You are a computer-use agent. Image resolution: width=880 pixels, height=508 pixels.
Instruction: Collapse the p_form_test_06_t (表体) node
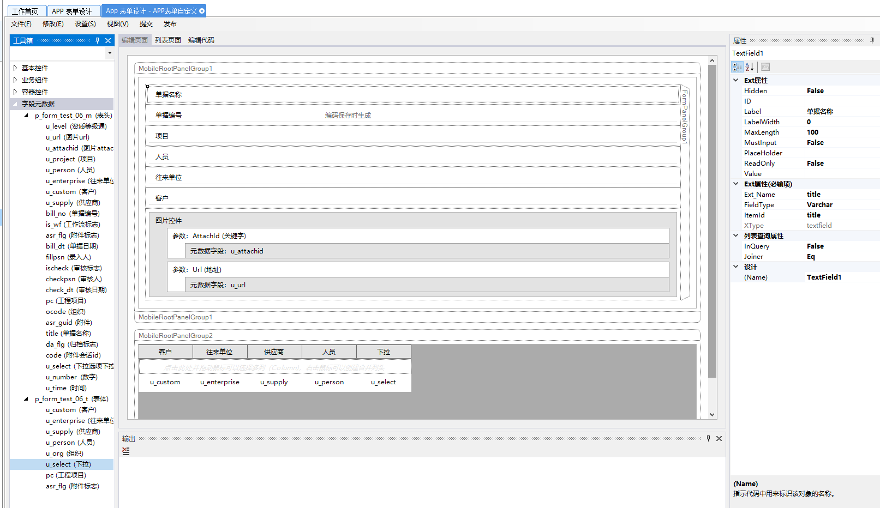point(26,399)
